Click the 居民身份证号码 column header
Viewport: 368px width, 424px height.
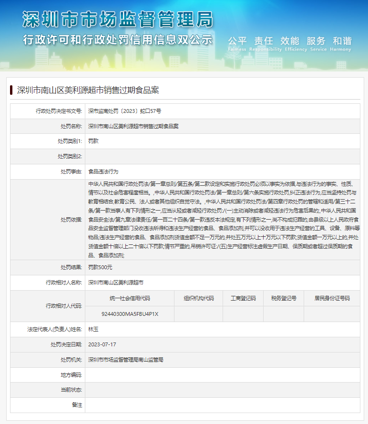[332, 298]
